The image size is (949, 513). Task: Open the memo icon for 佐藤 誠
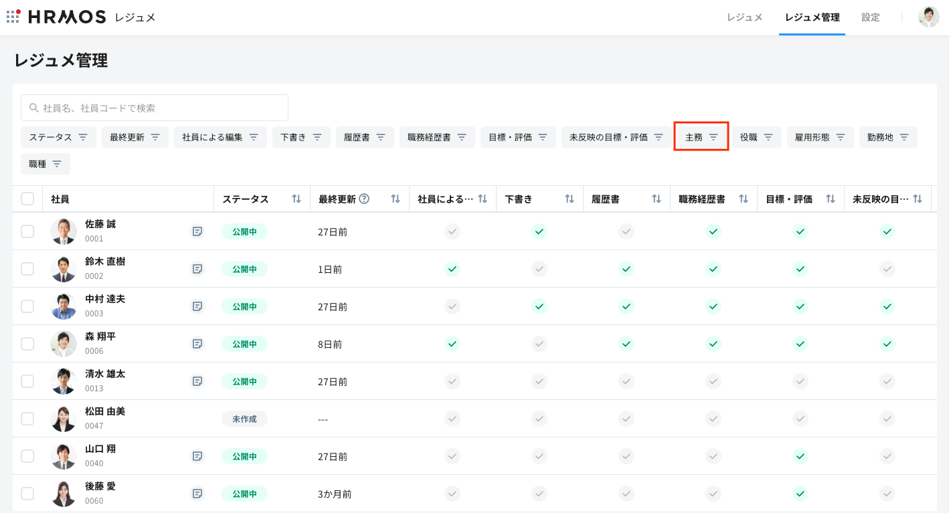coord(197,231)
